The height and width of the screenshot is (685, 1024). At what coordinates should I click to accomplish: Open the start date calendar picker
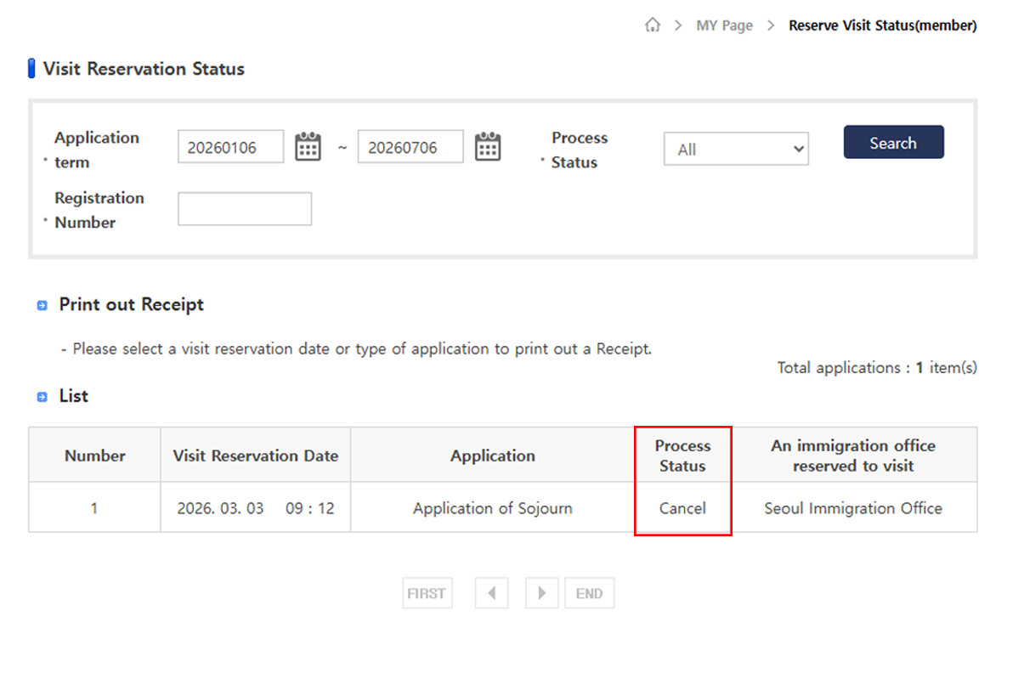(x=308, y=147)
